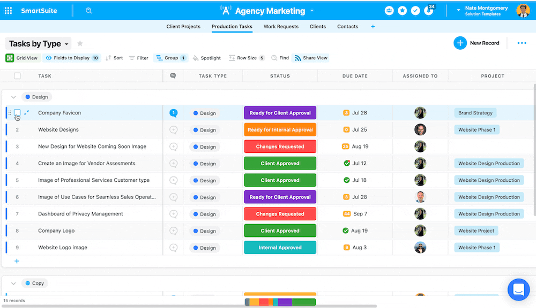536x308 pixels.
Task: Click expand record icon for Company Favicon
Action: 27,113
